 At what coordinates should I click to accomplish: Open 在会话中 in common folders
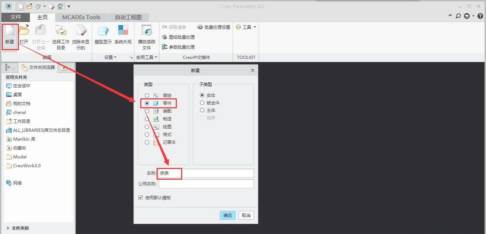[x=18, y=86]
